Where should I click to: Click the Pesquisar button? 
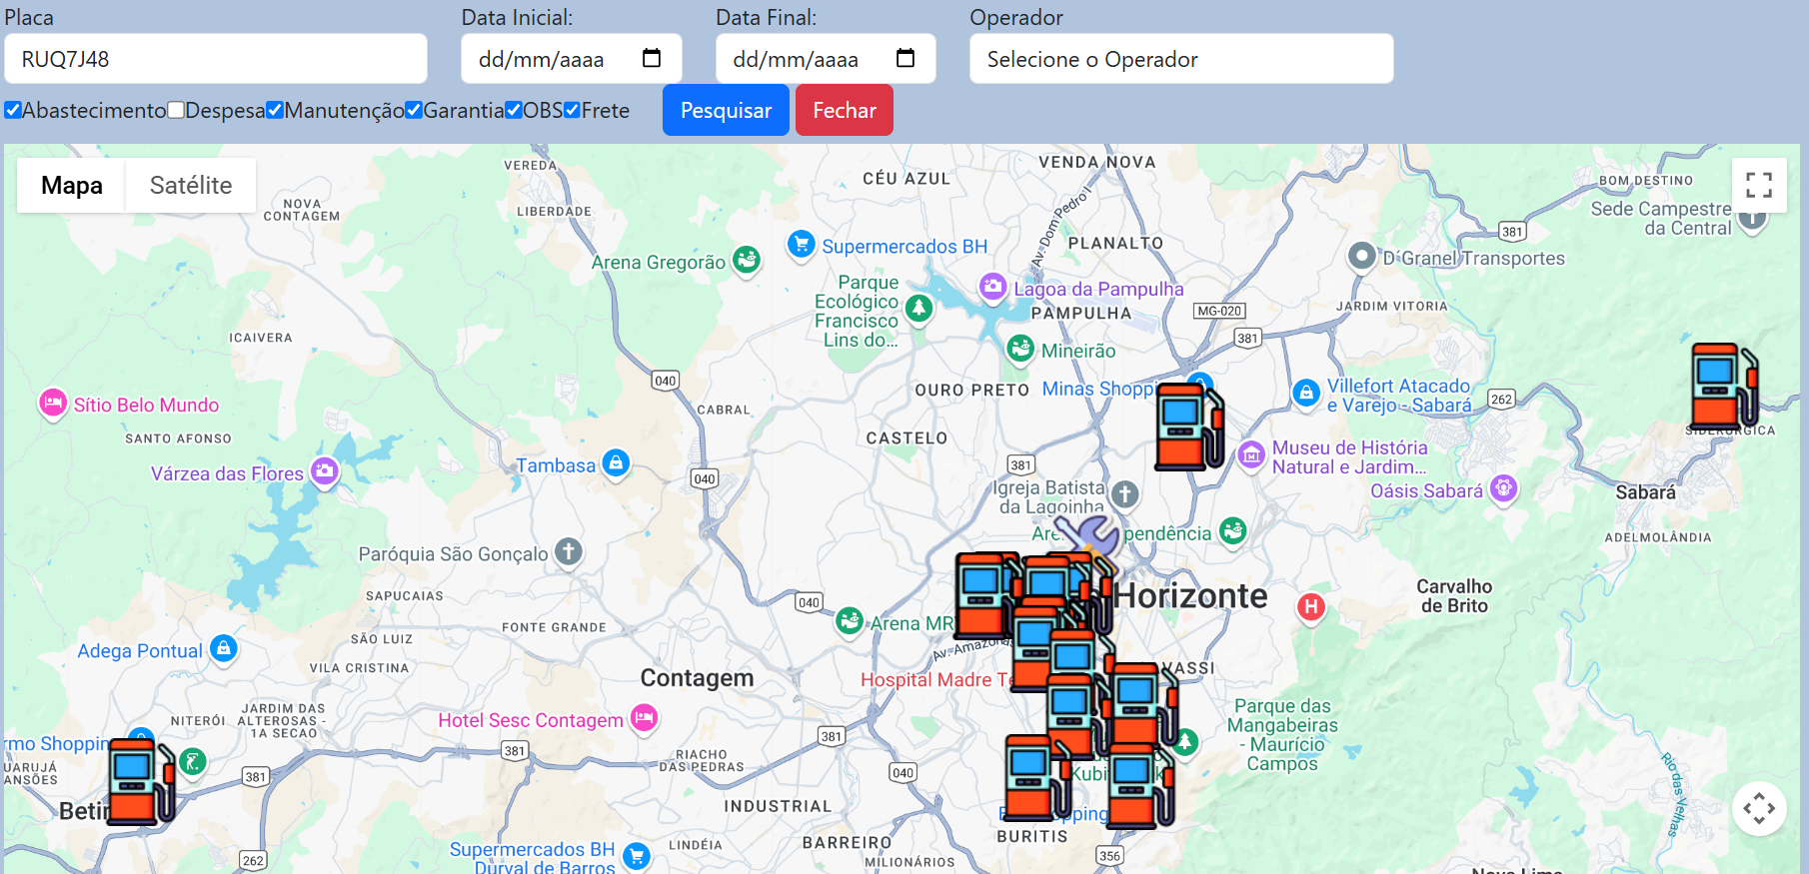[726, 110]
